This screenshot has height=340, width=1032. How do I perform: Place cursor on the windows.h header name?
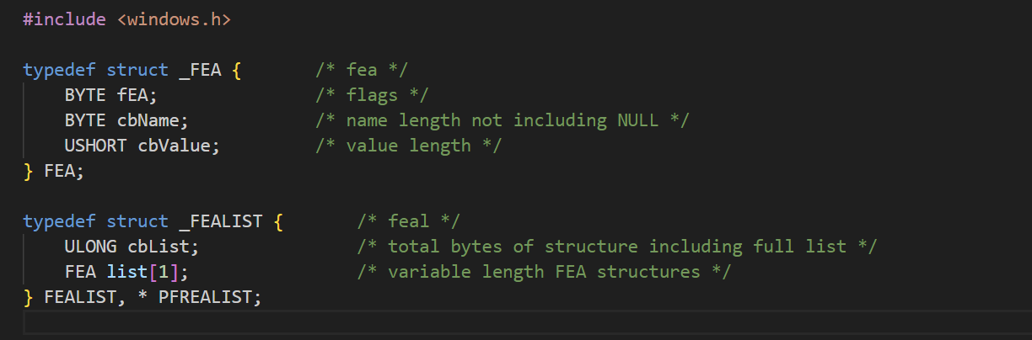(174, 19)
